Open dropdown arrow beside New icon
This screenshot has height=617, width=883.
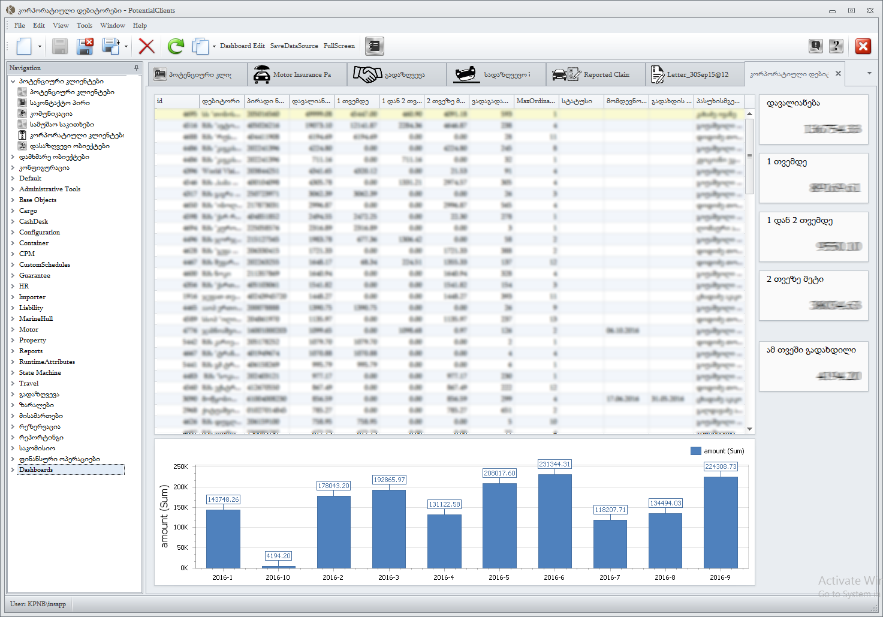[40, 47]
